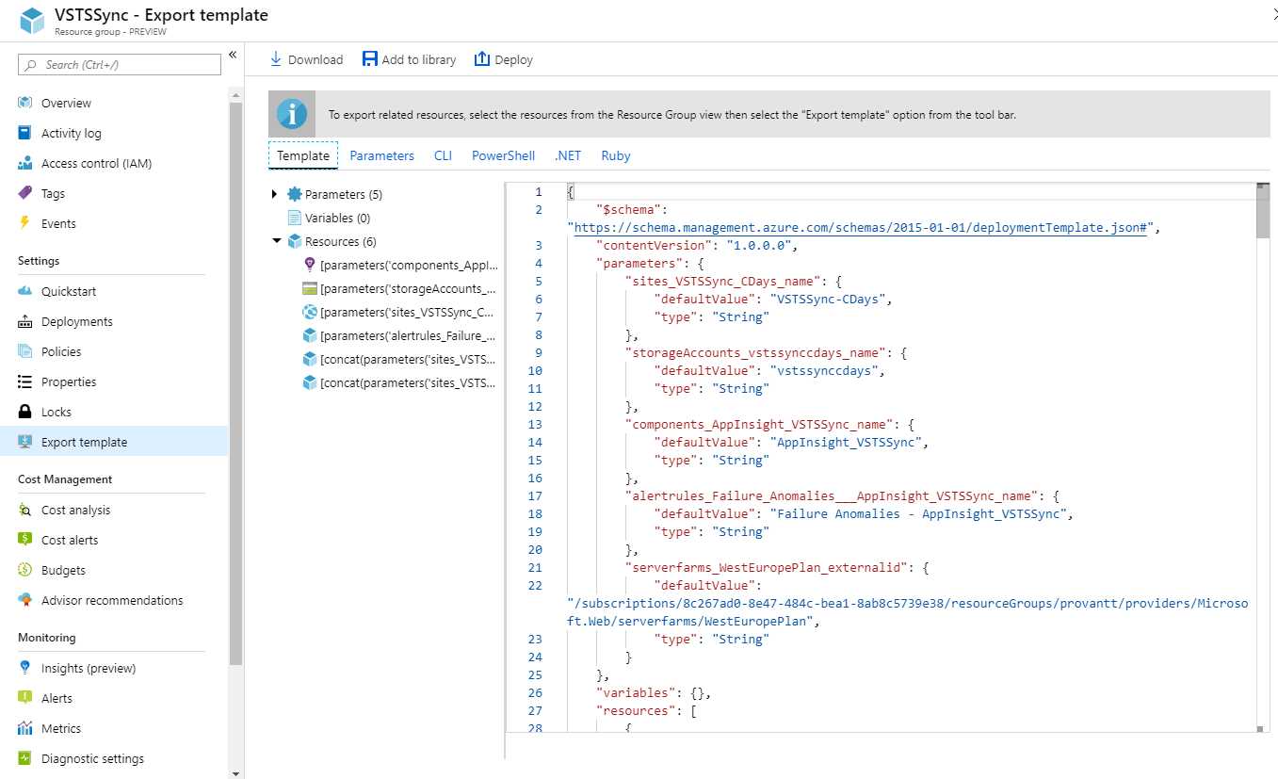This screenshot has width=1278, height=779.
Task: Click the Locks padlock icon
Action: [x=25, y=412]
